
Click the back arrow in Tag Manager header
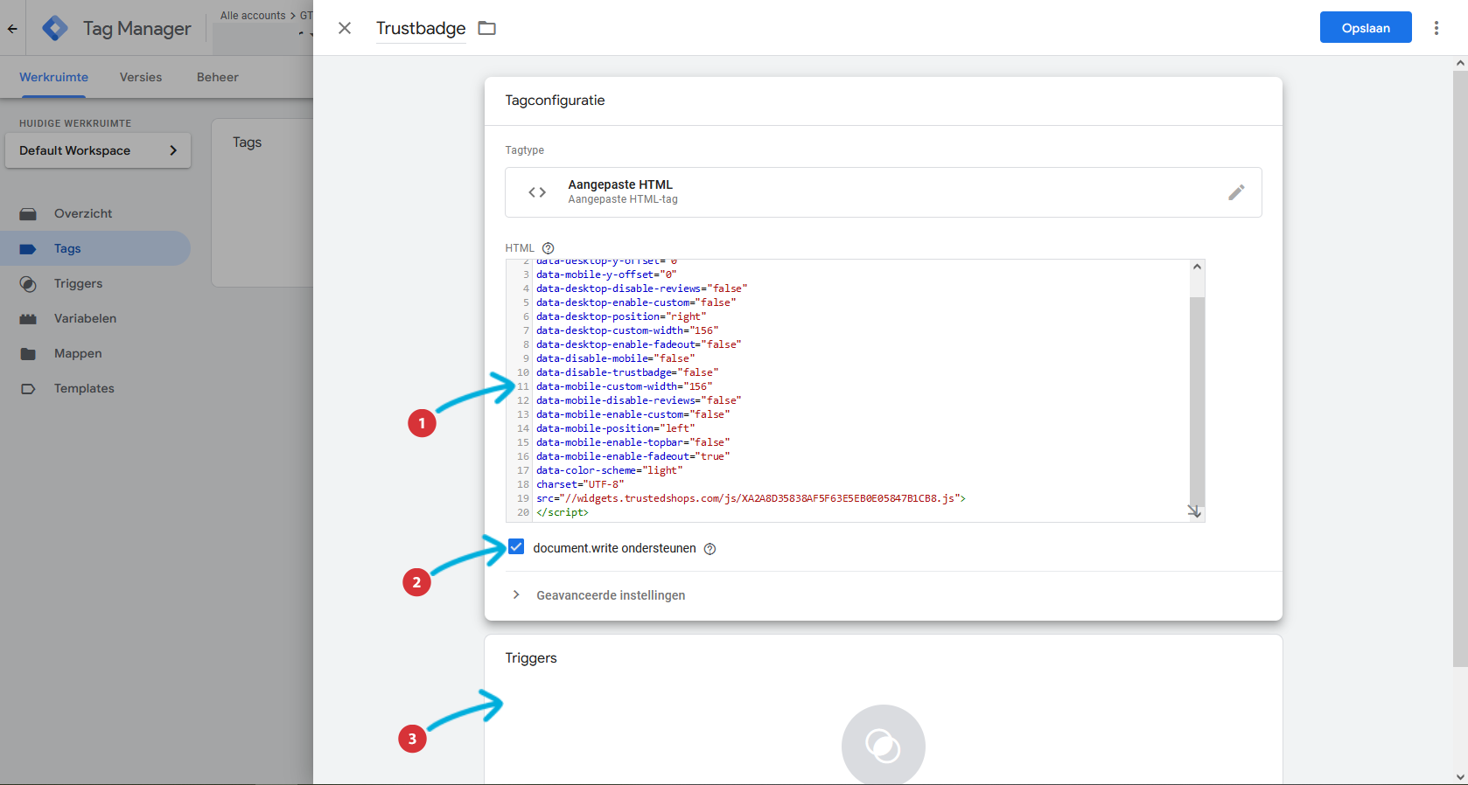click(x=12, y=28)
